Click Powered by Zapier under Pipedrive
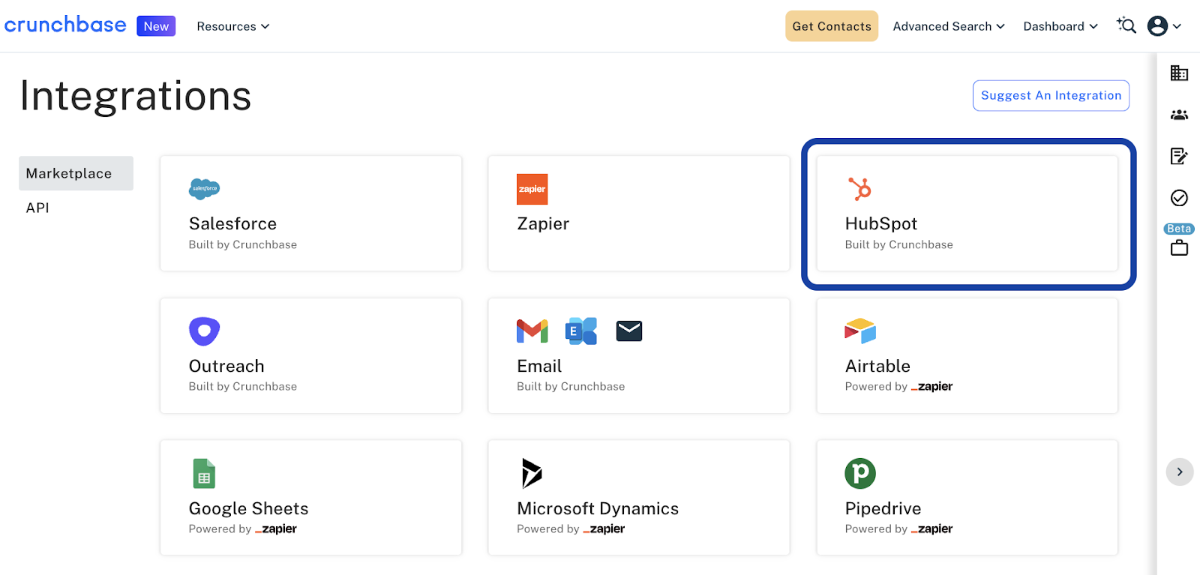 click(898, 529)
